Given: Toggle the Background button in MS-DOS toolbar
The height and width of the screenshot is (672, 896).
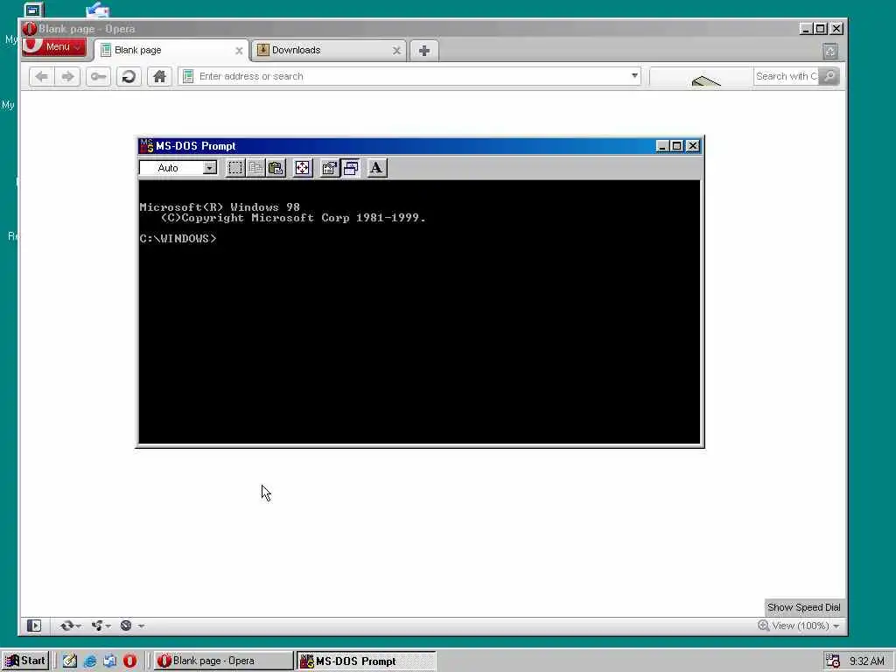Looking at the screenshot, I should (x=350, y=168).
